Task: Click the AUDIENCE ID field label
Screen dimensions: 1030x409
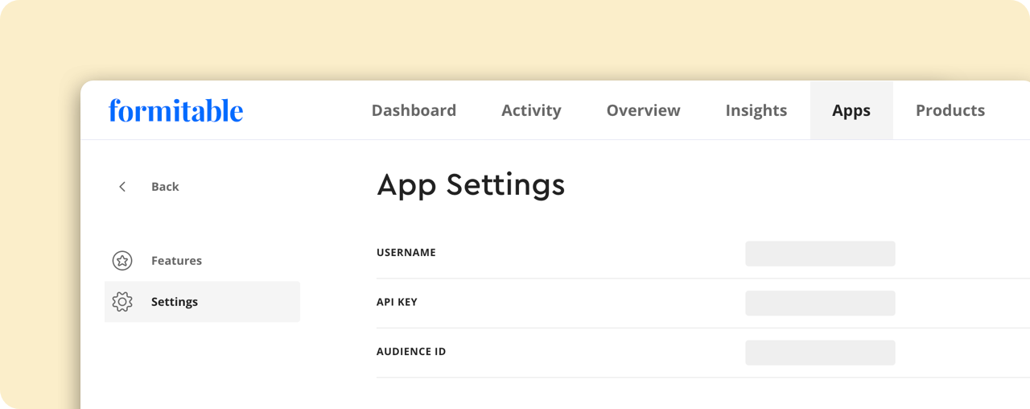Action: pyautogui.click(x=411, y=352)
